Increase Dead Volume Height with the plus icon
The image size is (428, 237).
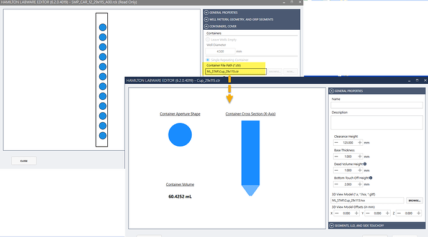[x=360, y=171]
